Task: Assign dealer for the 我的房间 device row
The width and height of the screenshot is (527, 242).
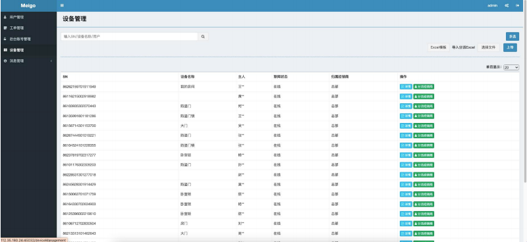Action: click(x=424, y=87)
